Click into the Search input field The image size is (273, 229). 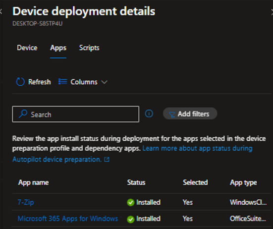pyautogui.click(x=76, y=114)
